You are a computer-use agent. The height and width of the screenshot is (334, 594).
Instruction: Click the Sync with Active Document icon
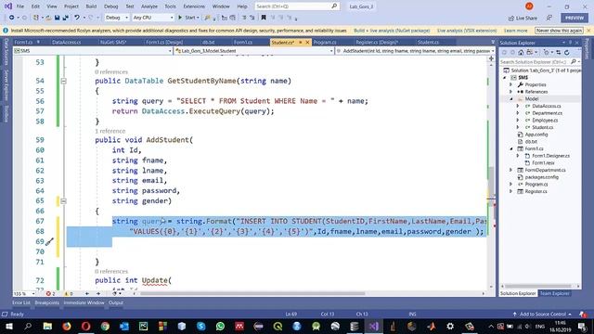(559, 52)
